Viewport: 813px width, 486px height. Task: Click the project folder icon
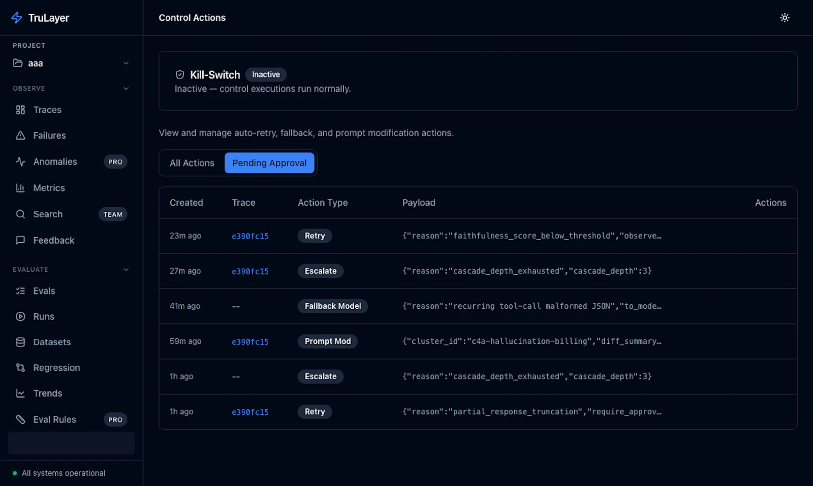18,63
